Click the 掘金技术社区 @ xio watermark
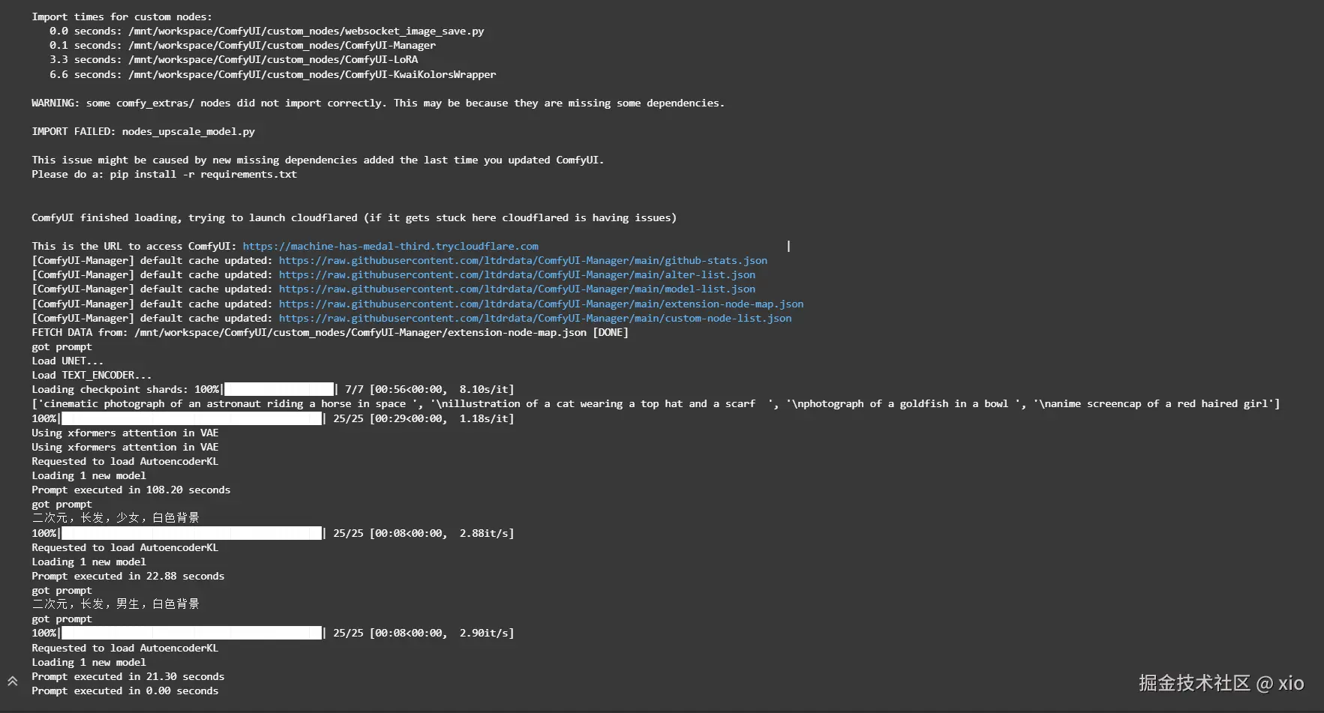 pos(1220,683)
